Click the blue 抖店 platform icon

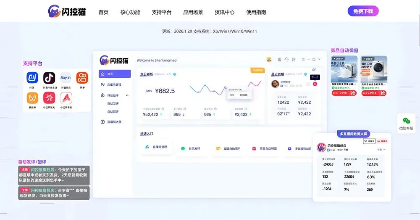(32, 78)
